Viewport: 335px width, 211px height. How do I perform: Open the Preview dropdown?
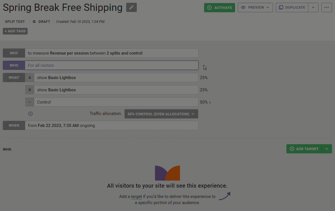coord(255,8)
